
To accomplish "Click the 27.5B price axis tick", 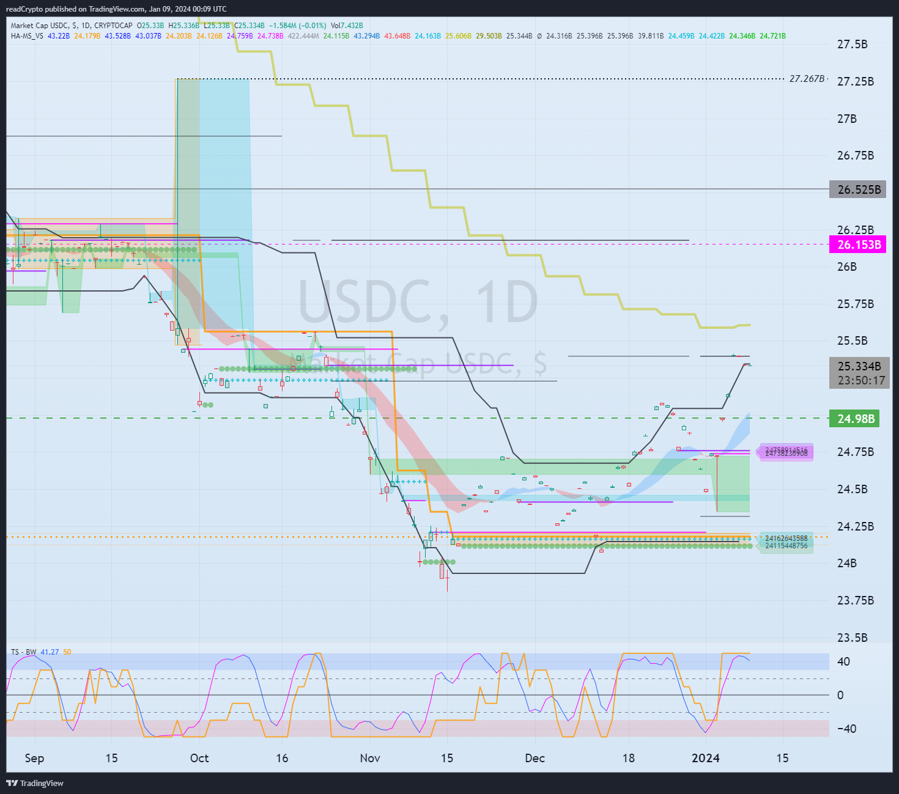I will pyautogui.click(x=852, y=44).
